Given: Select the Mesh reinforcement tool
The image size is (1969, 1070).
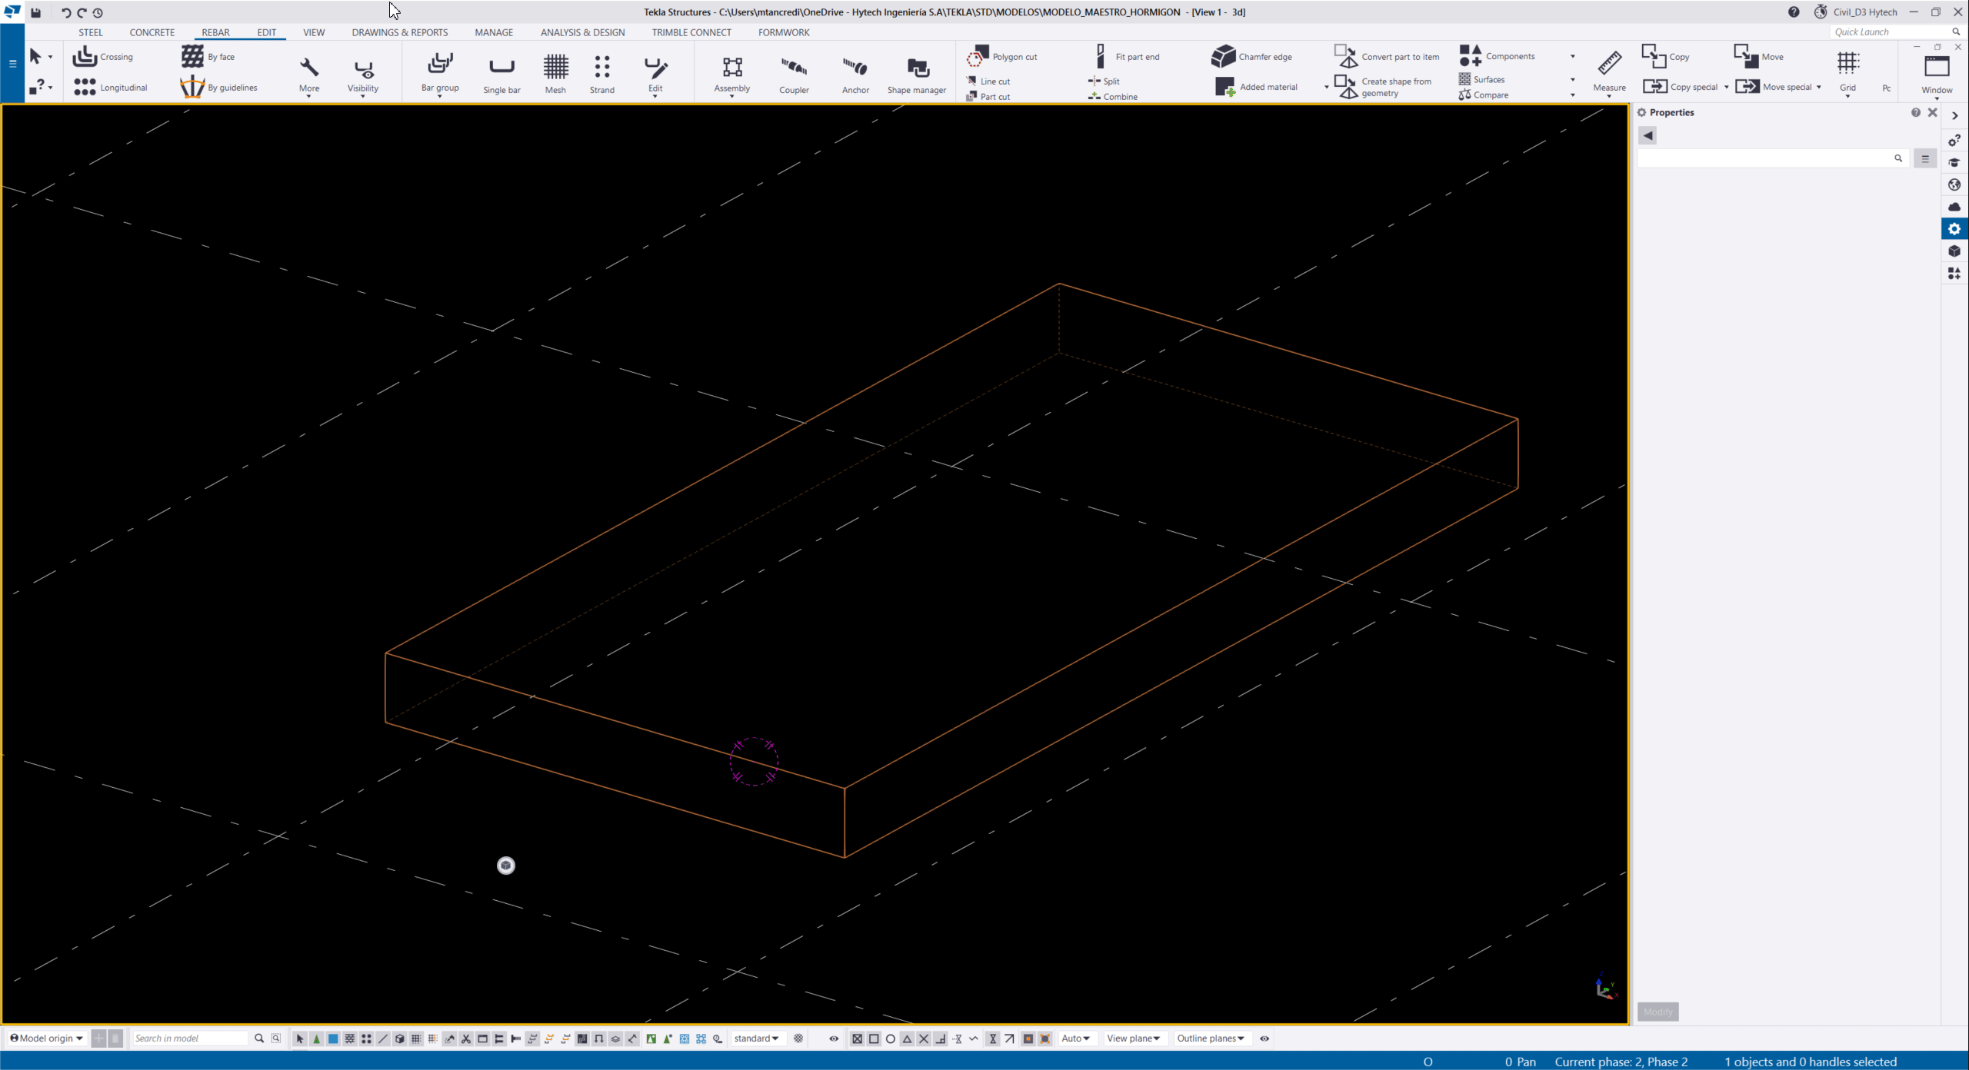Looking at the screenshot, I should pos(555,74).
